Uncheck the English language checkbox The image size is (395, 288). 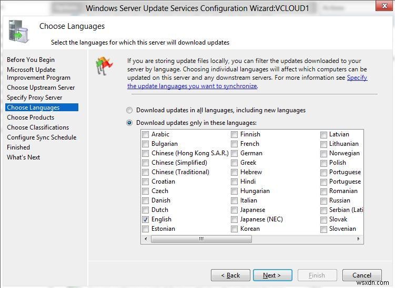[x=145, y=219]
